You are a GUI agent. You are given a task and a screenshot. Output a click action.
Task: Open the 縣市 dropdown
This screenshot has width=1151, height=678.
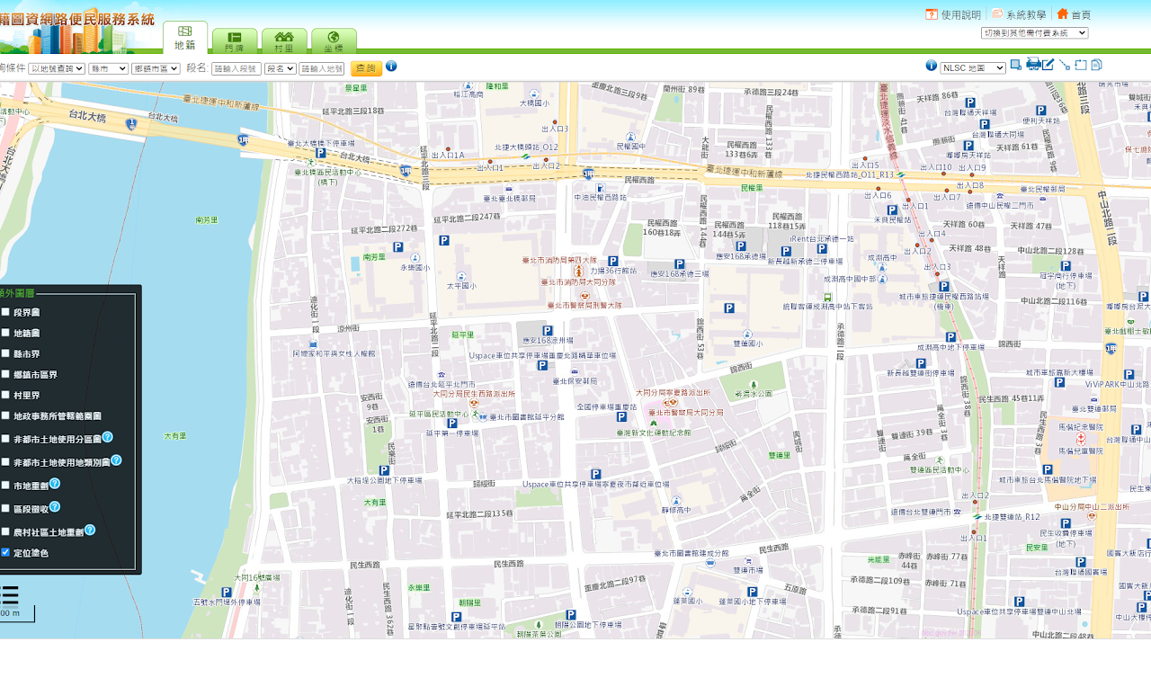pyautogui.click(x=108, y=68)
